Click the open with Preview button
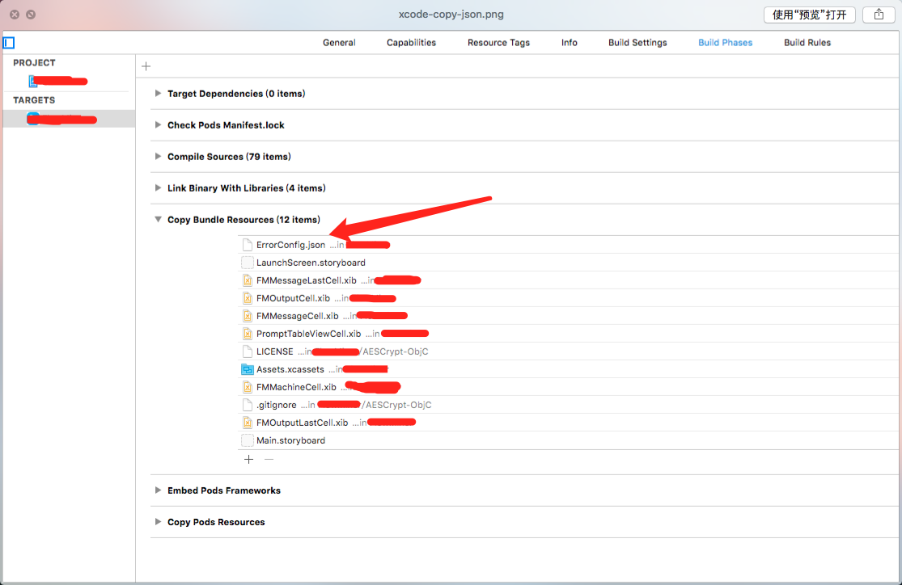 pyautogui.click(x=809, y=15)
